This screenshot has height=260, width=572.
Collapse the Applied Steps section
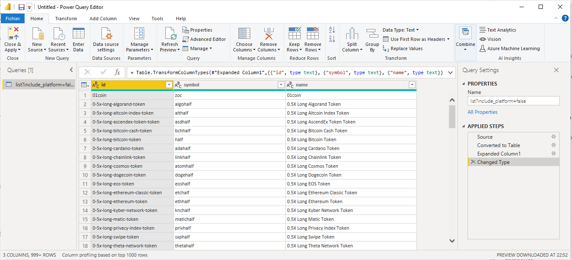[464, 126]
